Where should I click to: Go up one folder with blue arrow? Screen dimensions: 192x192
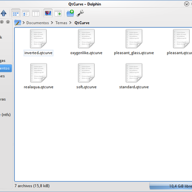tap(4, 13)
